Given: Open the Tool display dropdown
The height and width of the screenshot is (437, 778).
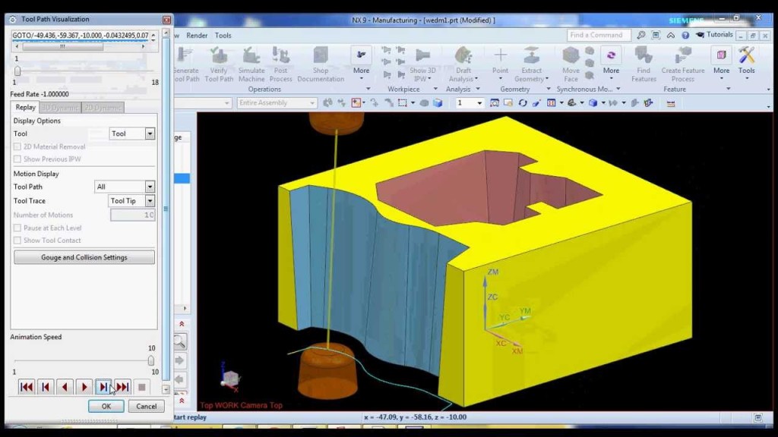Looking at the screenshot, I should tap(132, 134).
